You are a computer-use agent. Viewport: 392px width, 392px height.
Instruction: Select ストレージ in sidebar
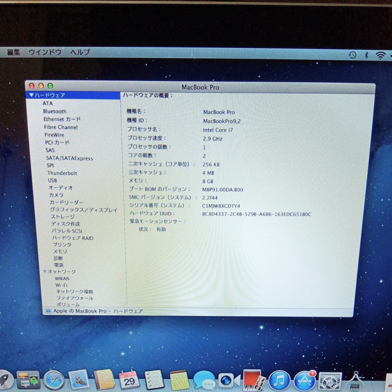(63, 217)
